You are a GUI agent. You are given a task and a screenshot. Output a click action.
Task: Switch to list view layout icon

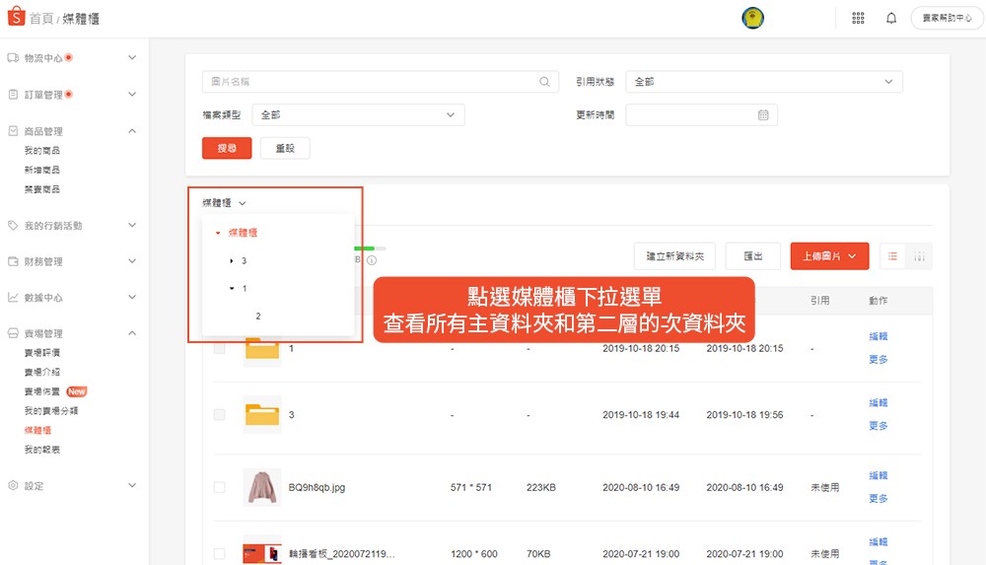coord(892,256)
